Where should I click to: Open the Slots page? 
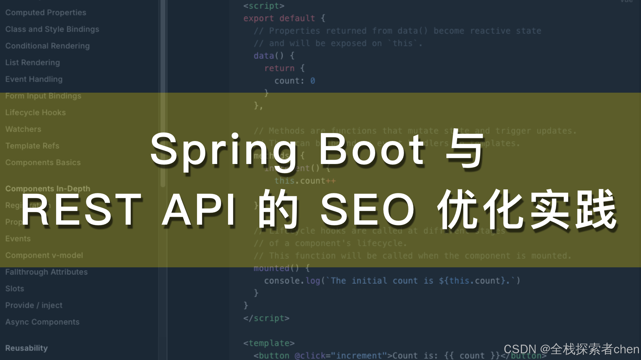tap(15, 289)
